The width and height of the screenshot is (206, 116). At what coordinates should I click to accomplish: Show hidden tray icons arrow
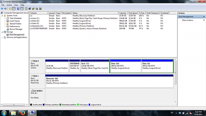click(176, 113)
